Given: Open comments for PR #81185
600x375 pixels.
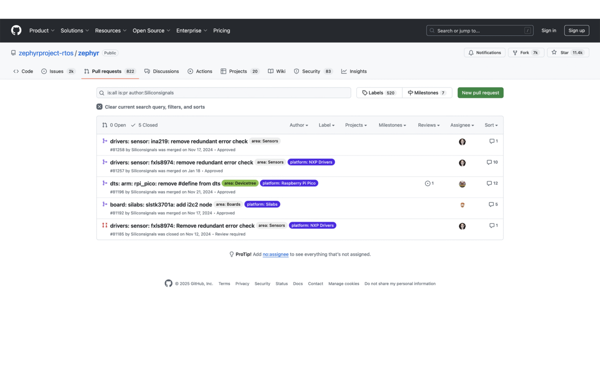Looking at the screenshot, I should [493, 226].
